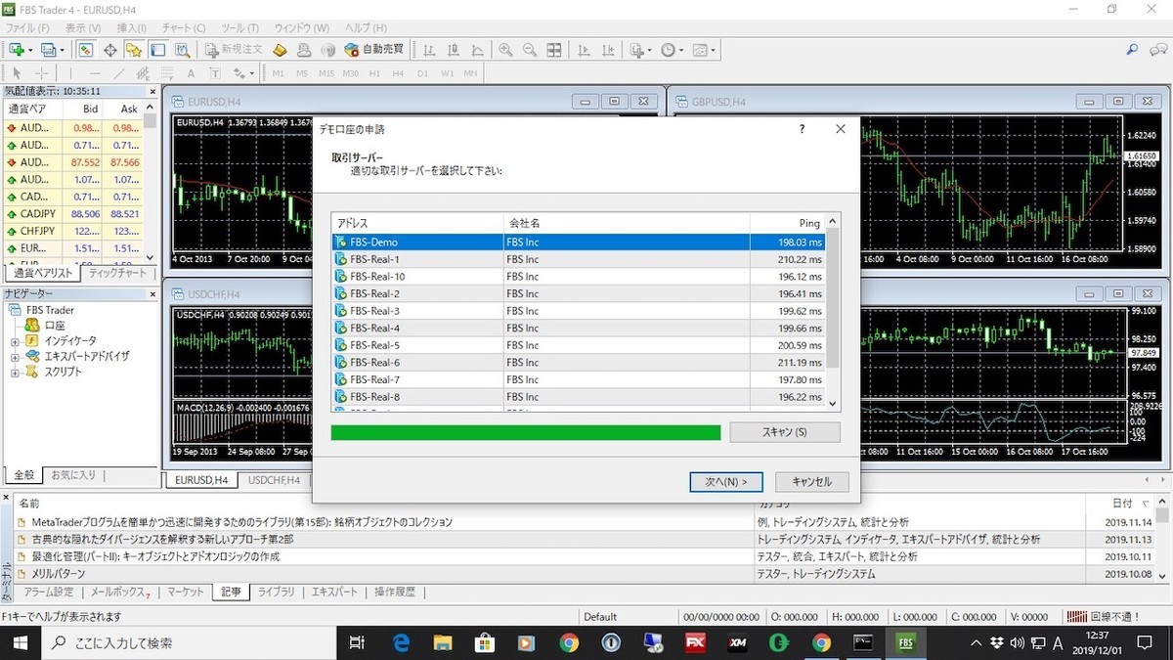The width and height of the screenshot is (1173, 660).
Task: Switch chart to candlestick icon
Action: 453,49
